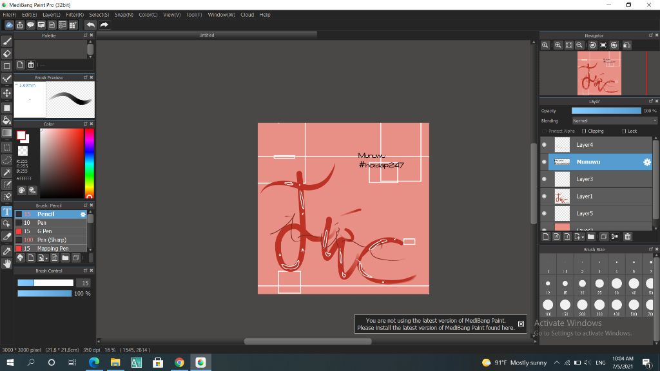Activate the Magic Wand tool
The height and width of the screenshot is (371, 660).
(x=6, y=172)
